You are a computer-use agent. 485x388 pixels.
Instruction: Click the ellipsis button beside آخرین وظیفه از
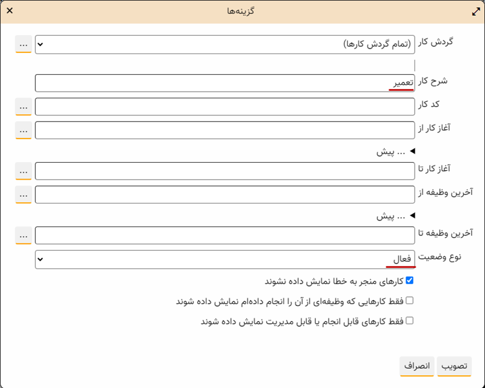click(x=23, y=194)
